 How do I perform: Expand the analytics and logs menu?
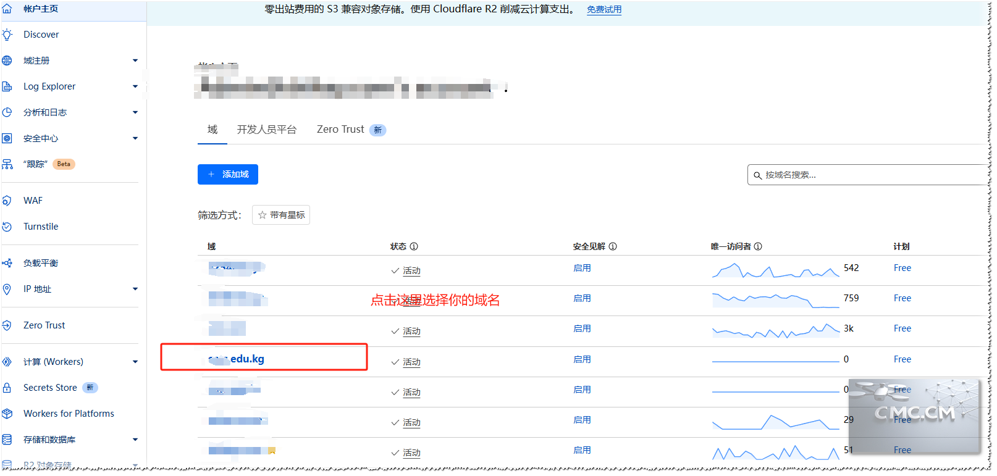(x=135, y=112)
